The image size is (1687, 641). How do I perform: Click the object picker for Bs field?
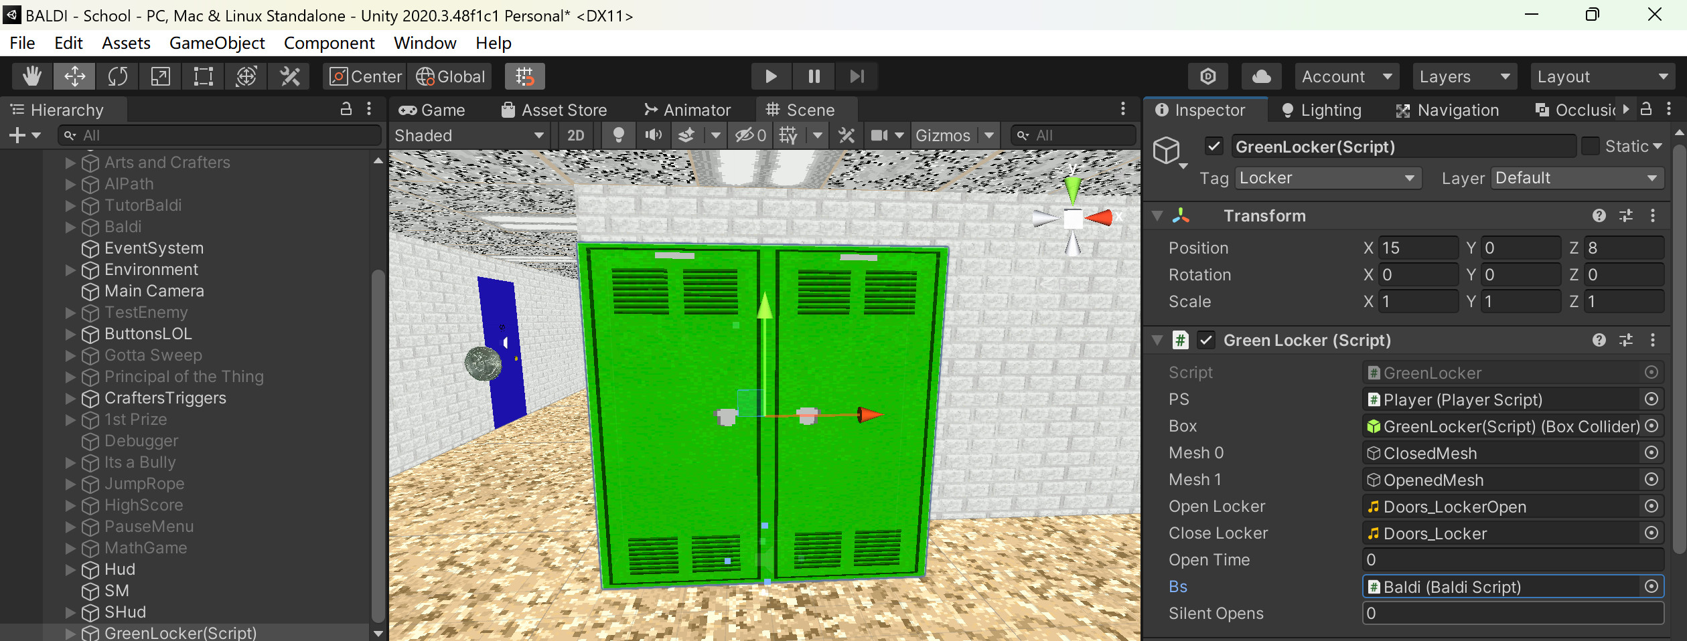coord(1653,587)
